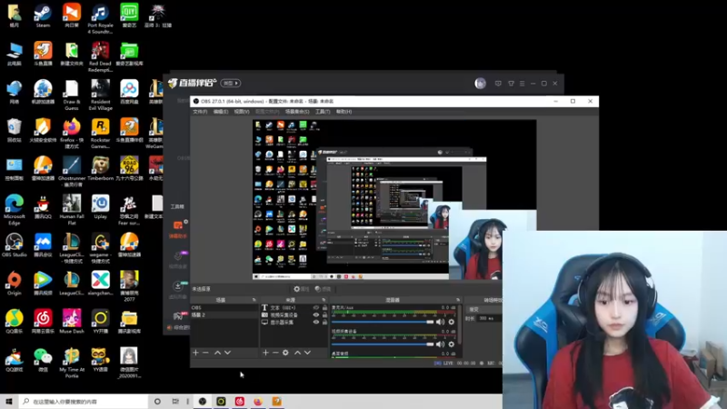The image size is (727, 409).
Task: Toggle lock on the text (GDI+) source
Action: point(324,307)
